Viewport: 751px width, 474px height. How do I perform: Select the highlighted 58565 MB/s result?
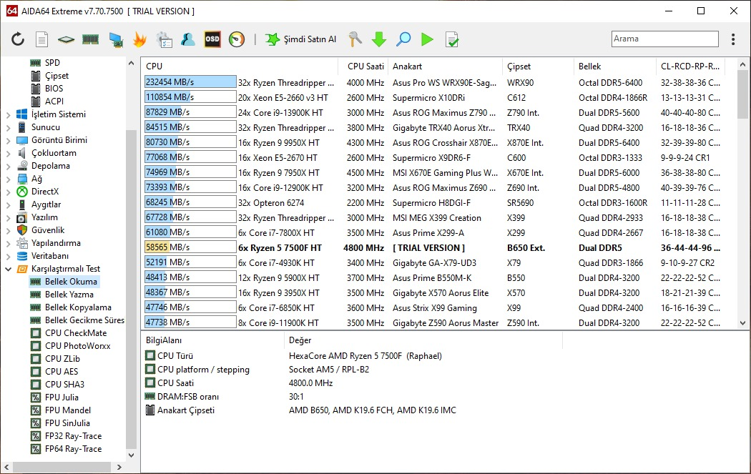pos(433,247)
